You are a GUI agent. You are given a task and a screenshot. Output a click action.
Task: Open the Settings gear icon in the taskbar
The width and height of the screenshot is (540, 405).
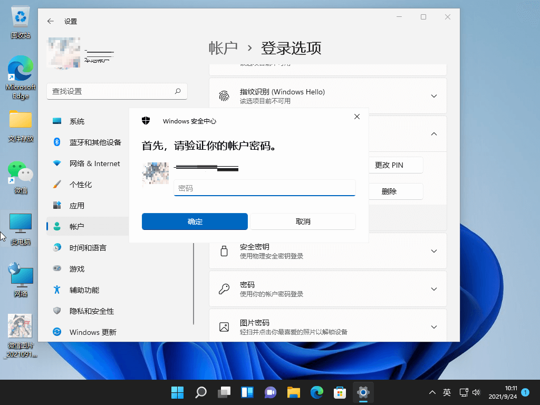pyautogui.click(x=363, y=392)
